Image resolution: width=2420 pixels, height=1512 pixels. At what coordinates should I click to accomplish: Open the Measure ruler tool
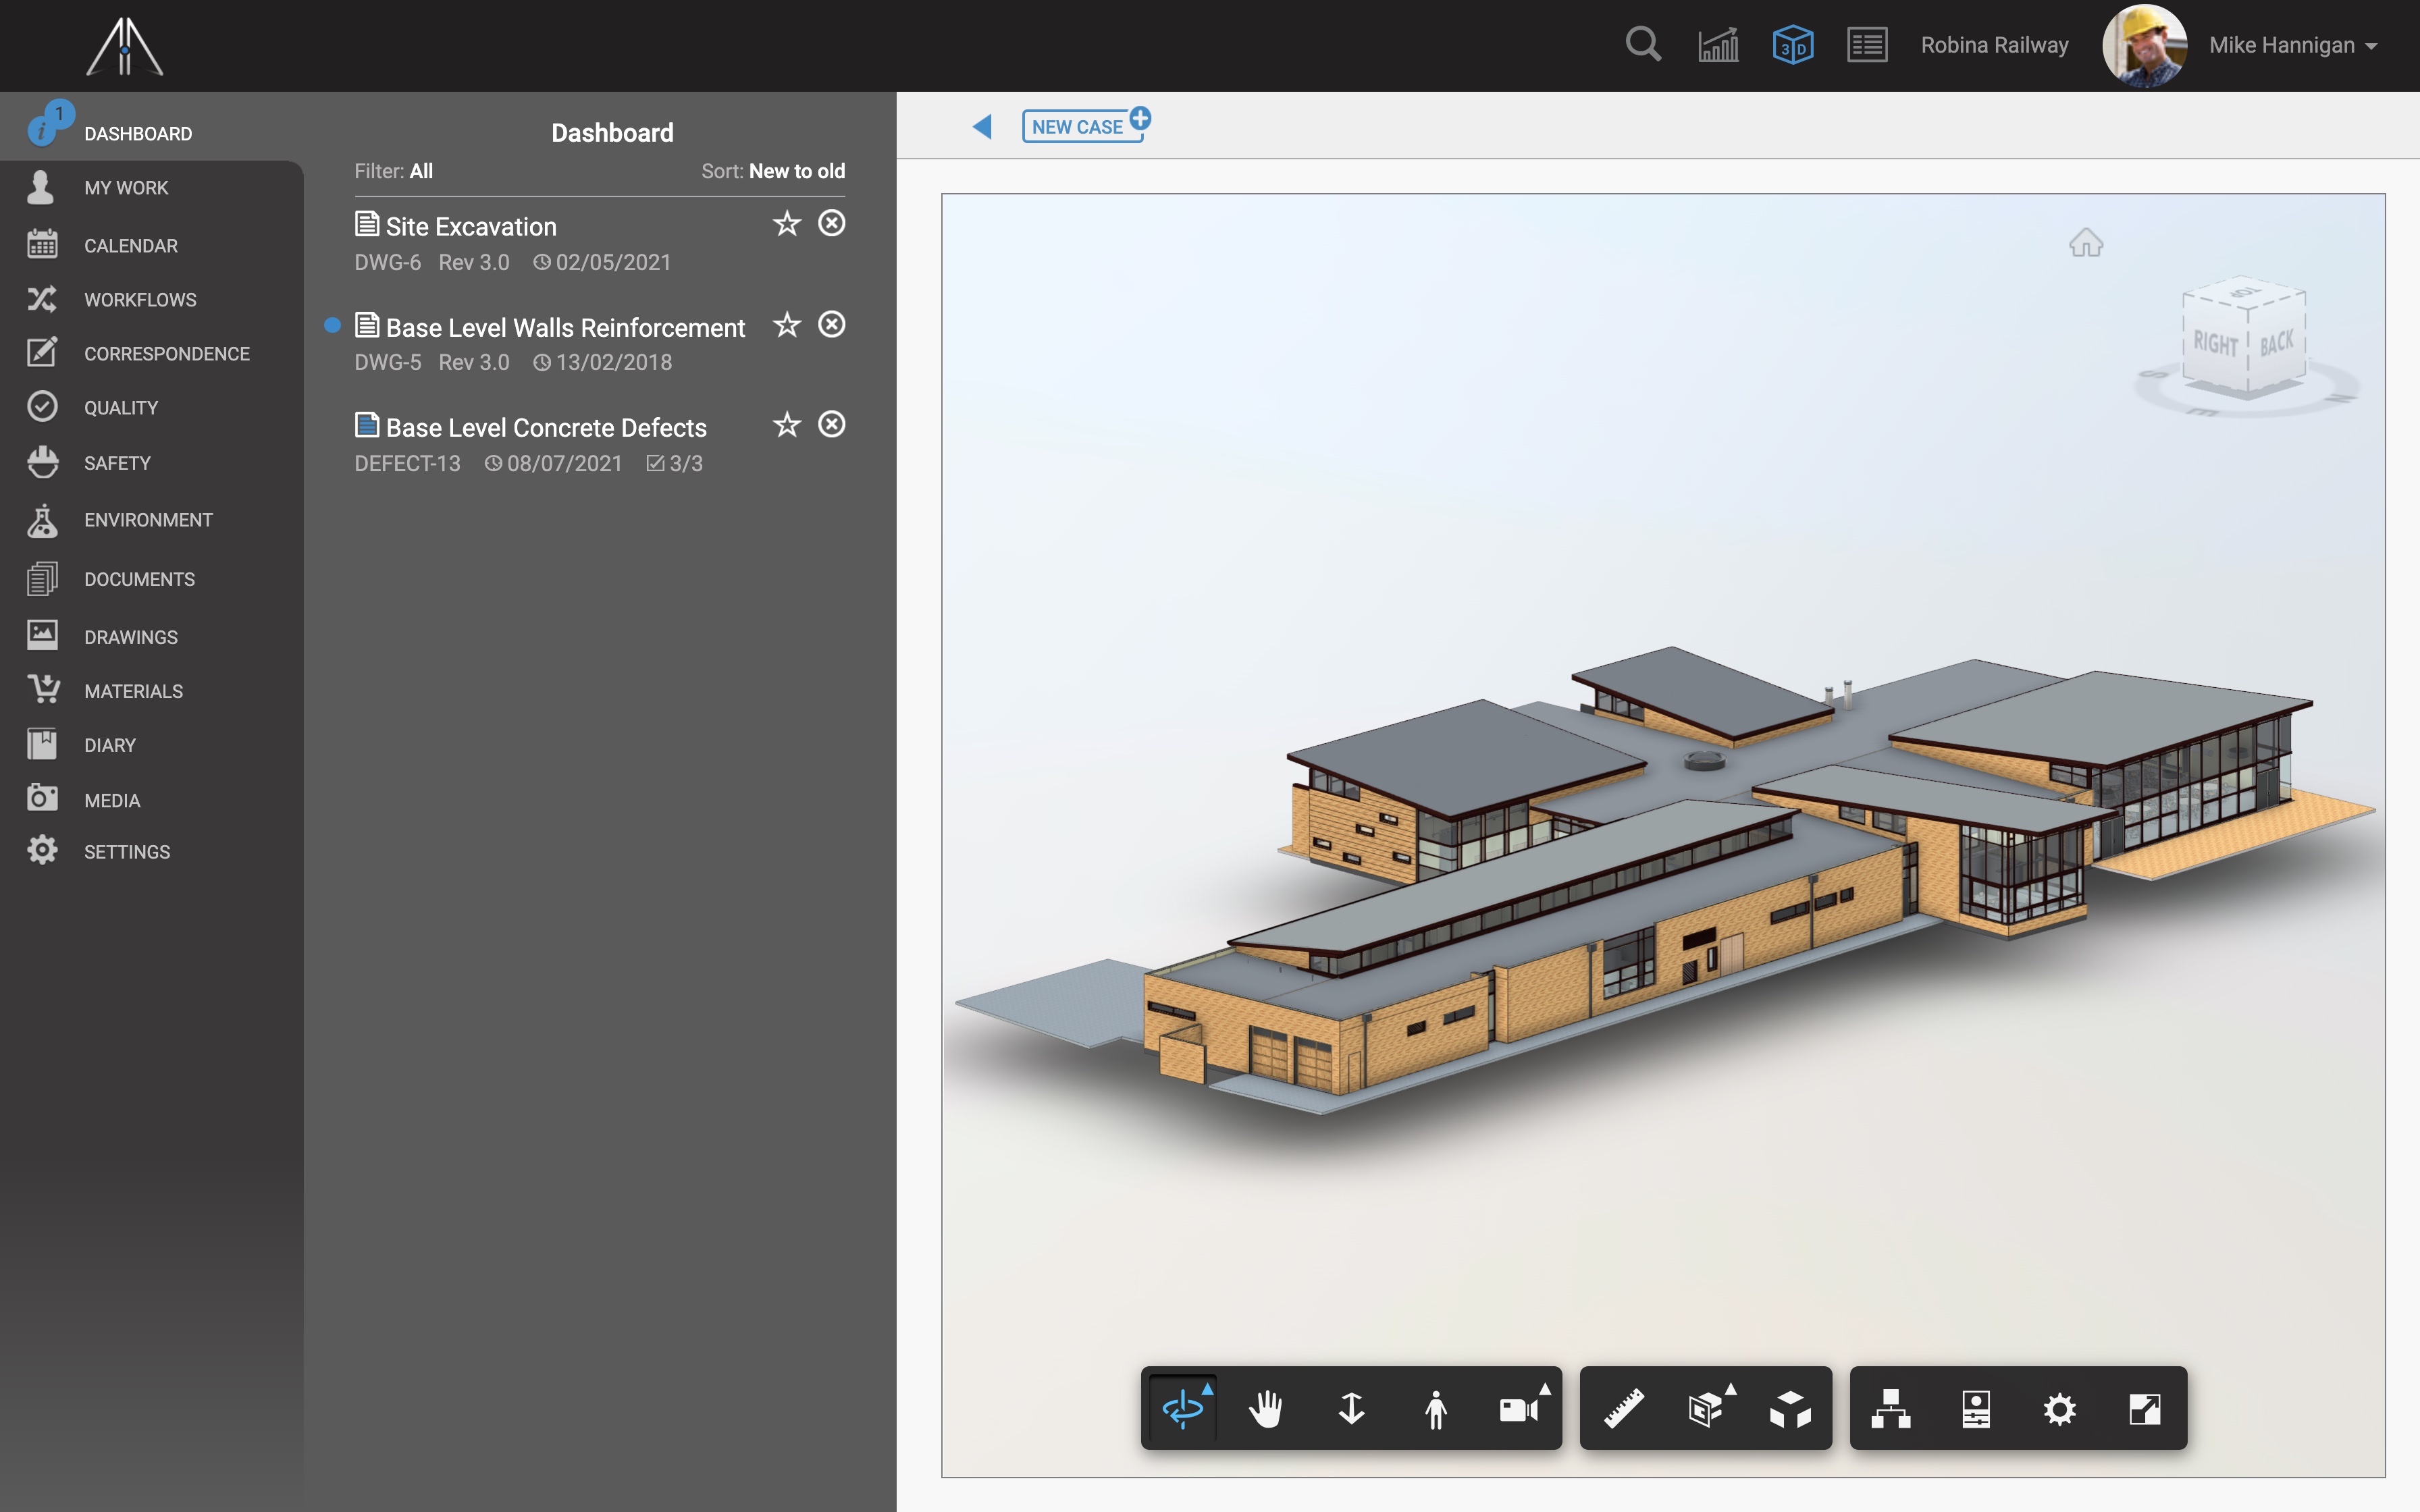pos(1624,1409)
